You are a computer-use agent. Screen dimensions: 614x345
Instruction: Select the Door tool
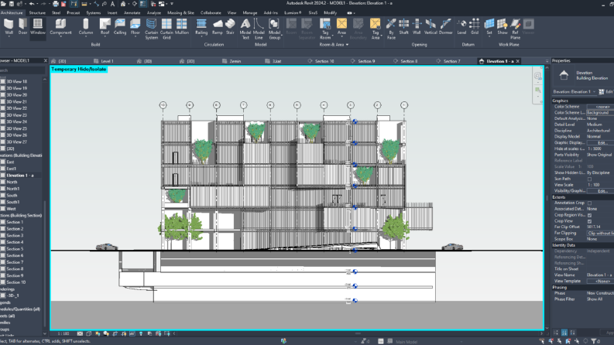pos(22,27)
